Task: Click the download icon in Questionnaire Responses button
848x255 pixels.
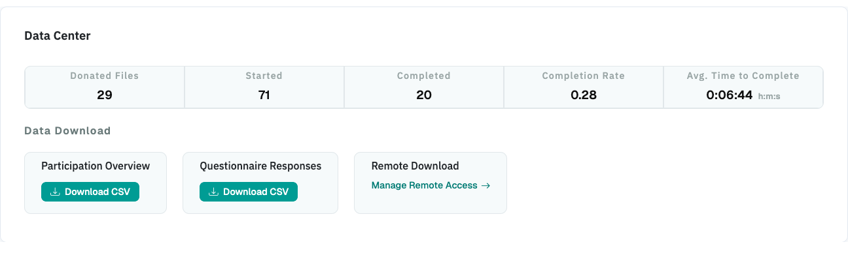Action: coord(214,192)
